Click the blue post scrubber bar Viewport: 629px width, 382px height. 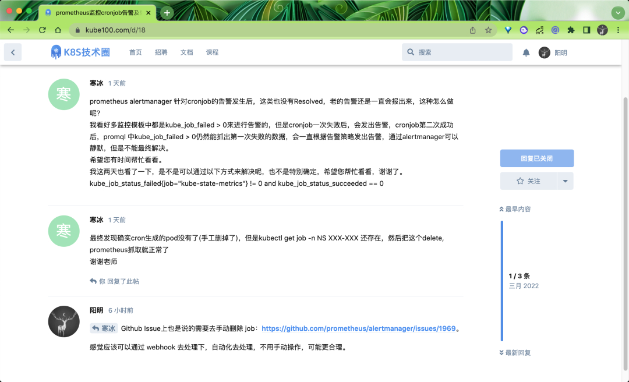[501, 281]
